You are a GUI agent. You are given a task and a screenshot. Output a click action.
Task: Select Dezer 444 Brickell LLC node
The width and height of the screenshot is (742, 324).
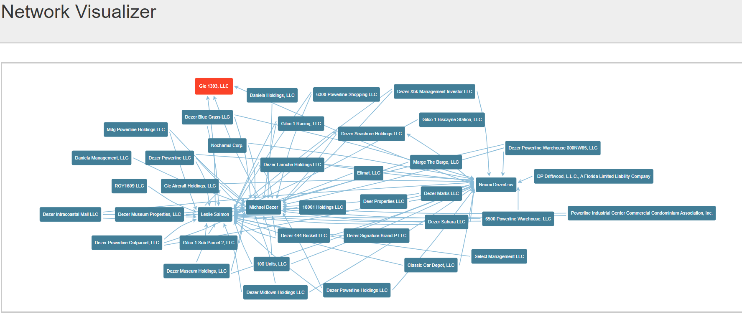click(304, 235)
